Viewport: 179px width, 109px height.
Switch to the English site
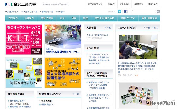(60, 12)
